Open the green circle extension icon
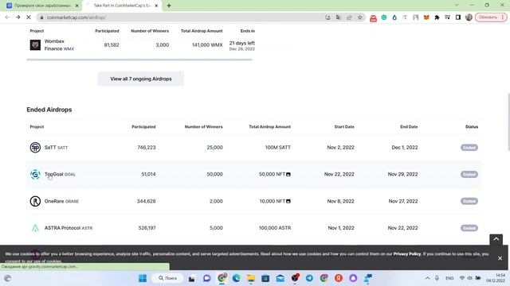The height and width of the screenshot is (286, 510). (384, 17)
